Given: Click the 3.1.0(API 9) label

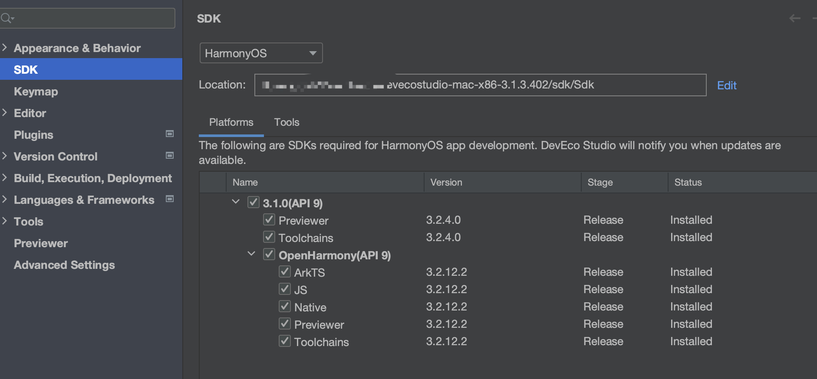Looking at the screenshot, I should (x=293, y=203).
